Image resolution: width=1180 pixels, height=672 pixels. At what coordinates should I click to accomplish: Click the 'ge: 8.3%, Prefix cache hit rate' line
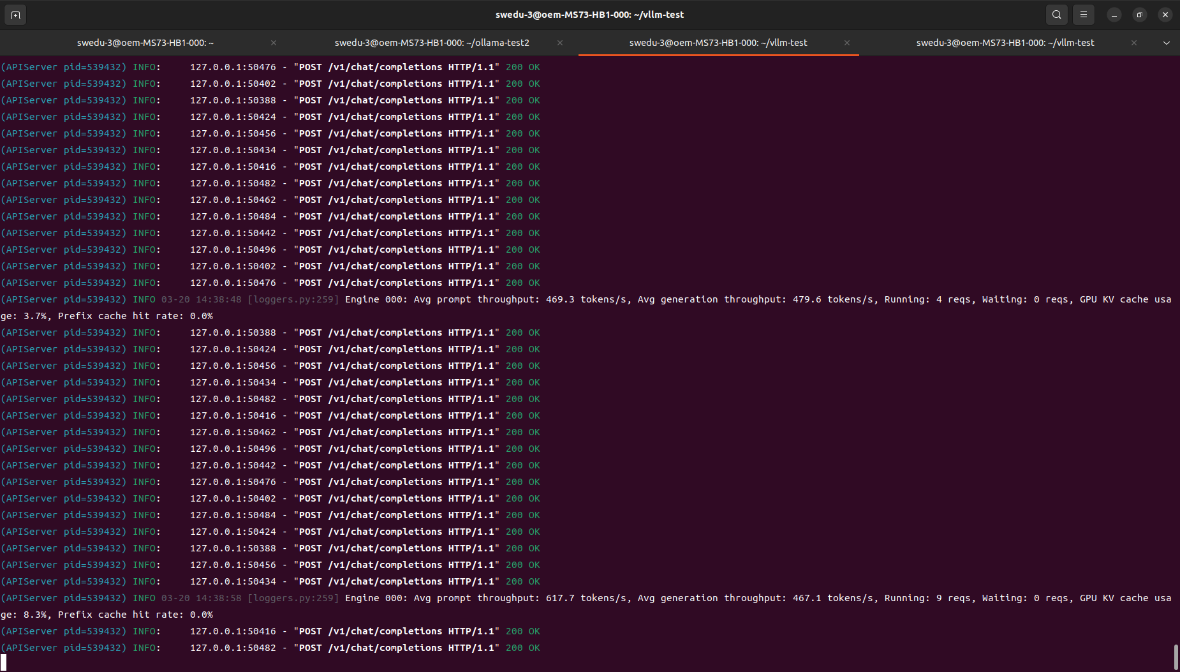(107, 615)
